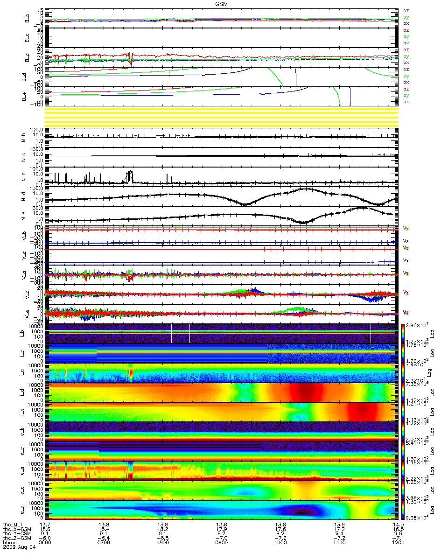Image resolution: width=434 pixels, height=560 pixels.
Task: Click the 0700 time tick label
Action: [x=104, y=543]
